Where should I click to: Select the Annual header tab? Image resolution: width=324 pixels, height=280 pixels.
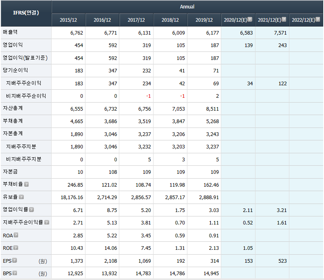(187, 7)
